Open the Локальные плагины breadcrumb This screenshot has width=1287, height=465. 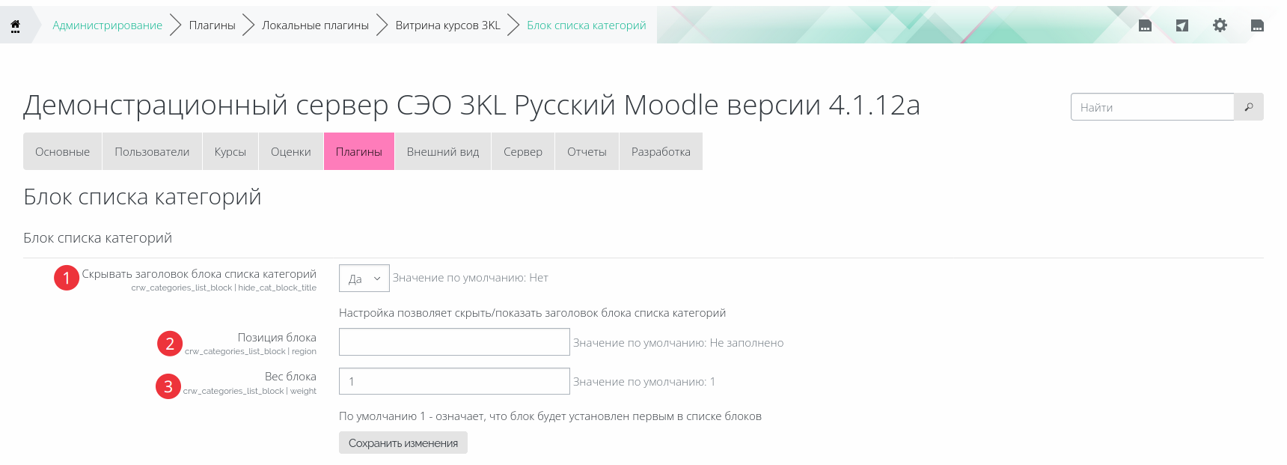click(x=316, y=25)
